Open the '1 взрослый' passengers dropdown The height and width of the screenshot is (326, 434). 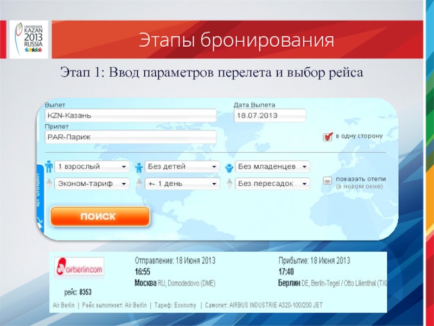pyautogui.click(x=92, y=166)
